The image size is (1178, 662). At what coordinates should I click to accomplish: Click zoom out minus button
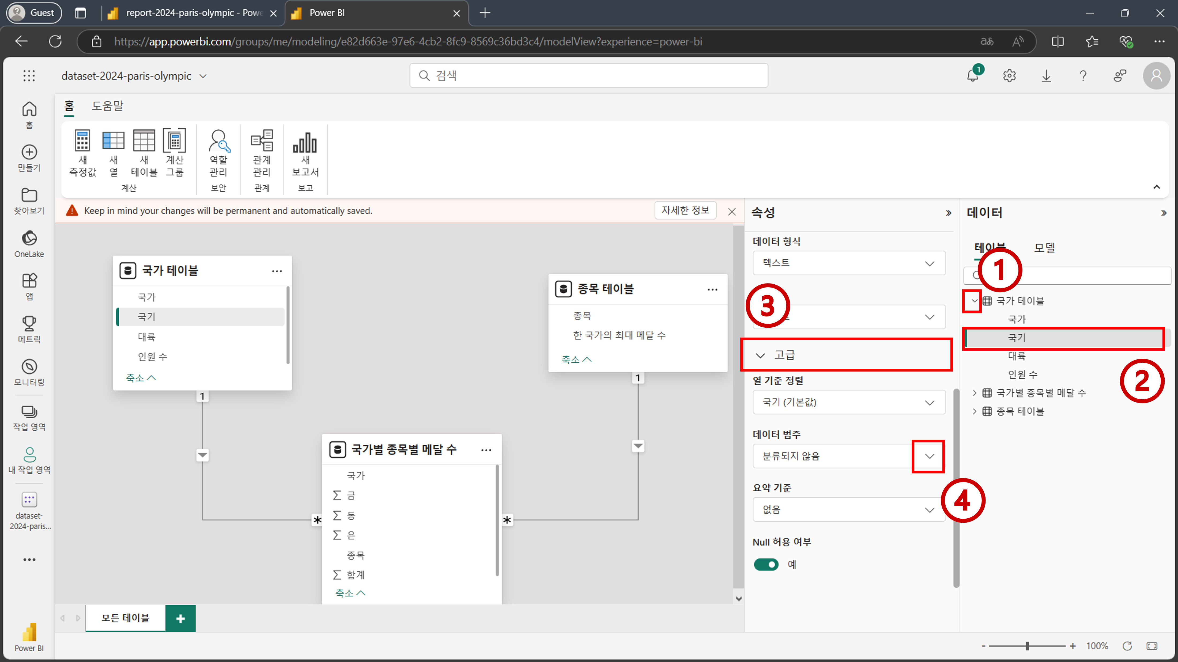pos(983,646)
